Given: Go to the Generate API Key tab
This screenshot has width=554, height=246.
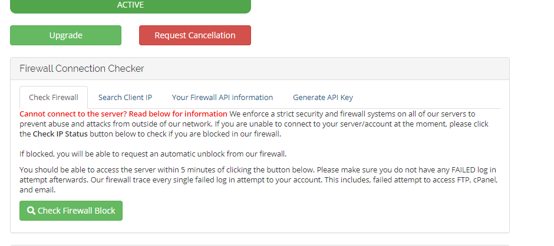Looking at the screenshot, I should tap(323, 98).
